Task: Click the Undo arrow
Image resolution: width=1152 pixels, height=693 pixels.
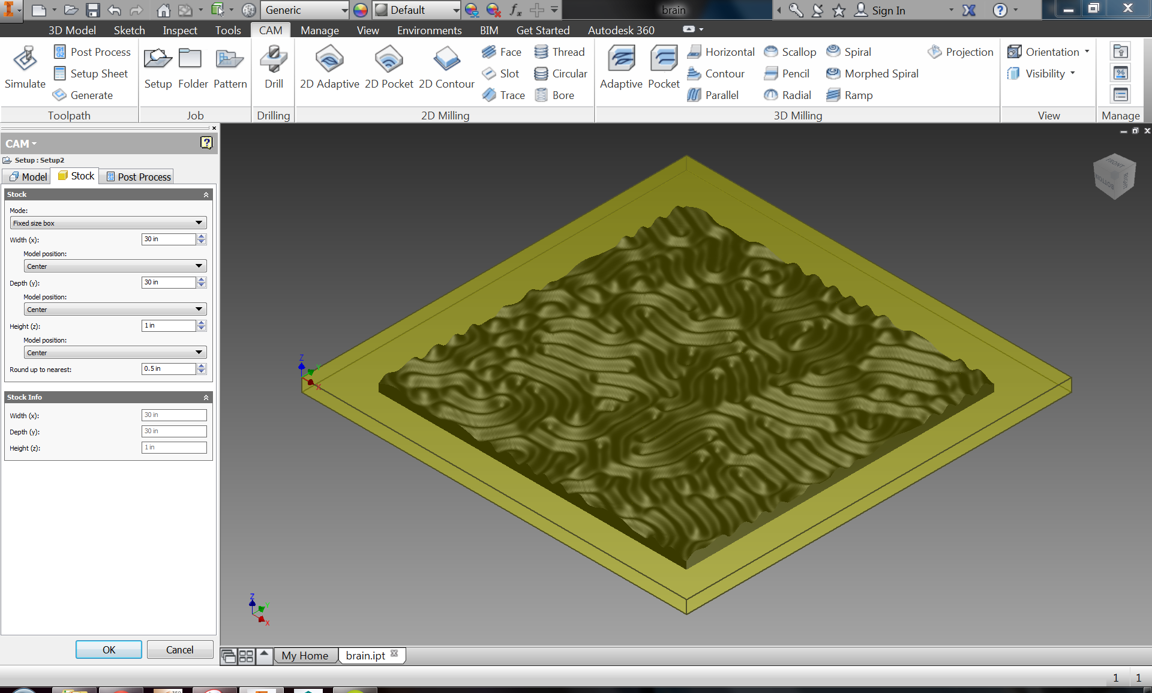Action: pyautogui.click(x=114, y=10)
